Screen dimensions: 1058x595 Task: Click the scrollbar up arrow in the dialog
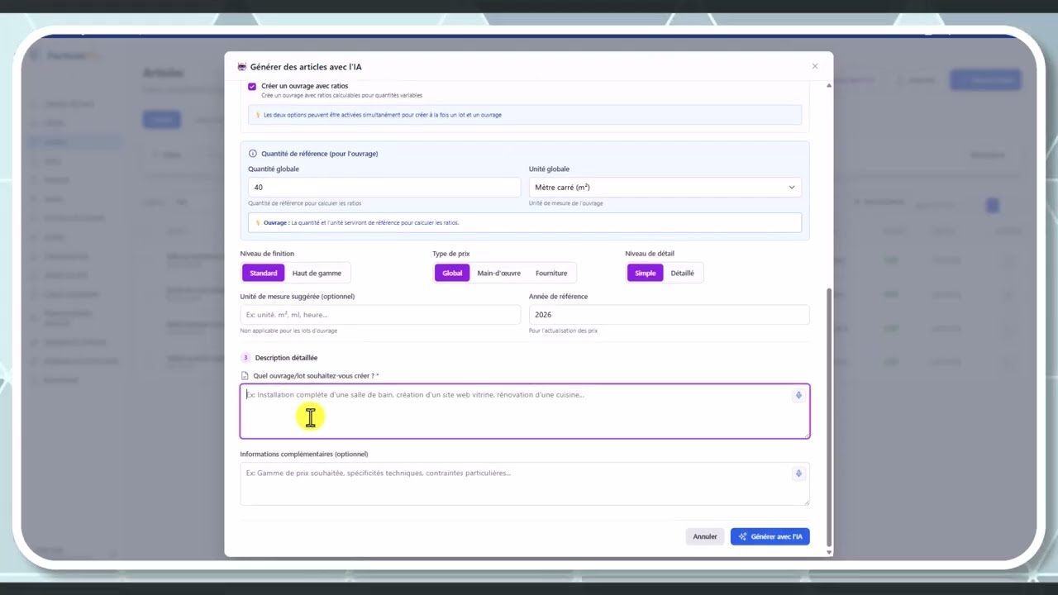[829, 86]
